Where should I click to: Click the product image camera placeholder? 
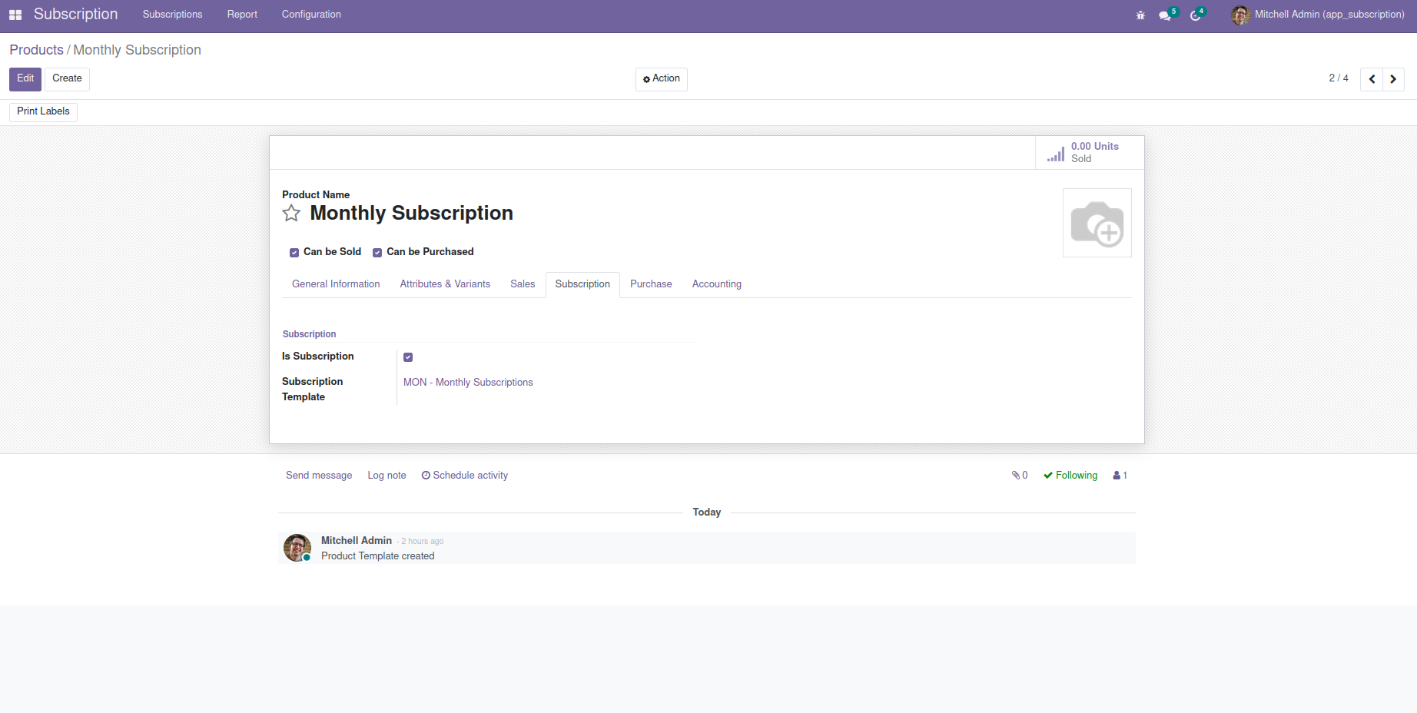click(x=1097, y=223)
